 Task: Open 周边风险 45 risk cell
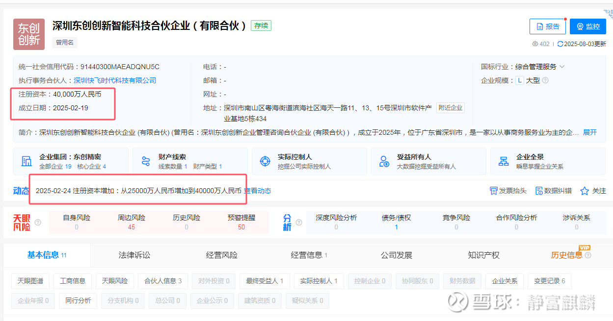tap(132, 222)
